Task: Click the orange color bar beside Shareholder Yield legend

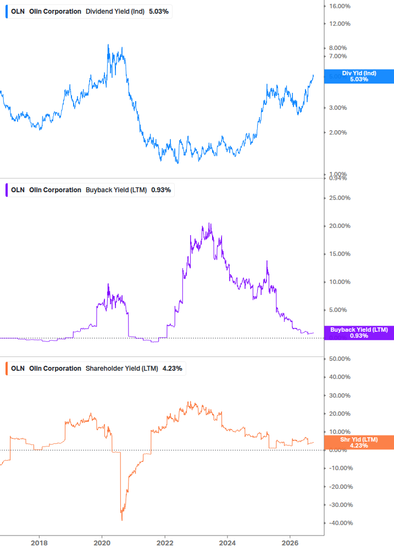Action: (7, 368)
